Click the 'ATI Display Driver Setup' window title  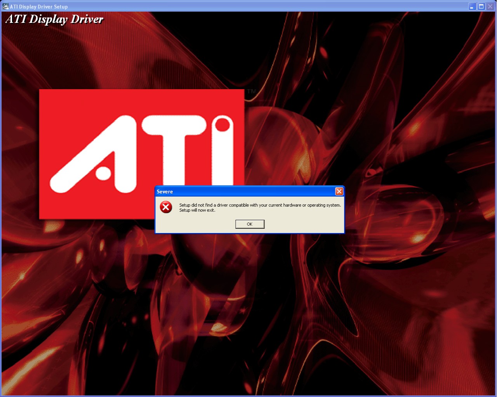click(39, 7)
